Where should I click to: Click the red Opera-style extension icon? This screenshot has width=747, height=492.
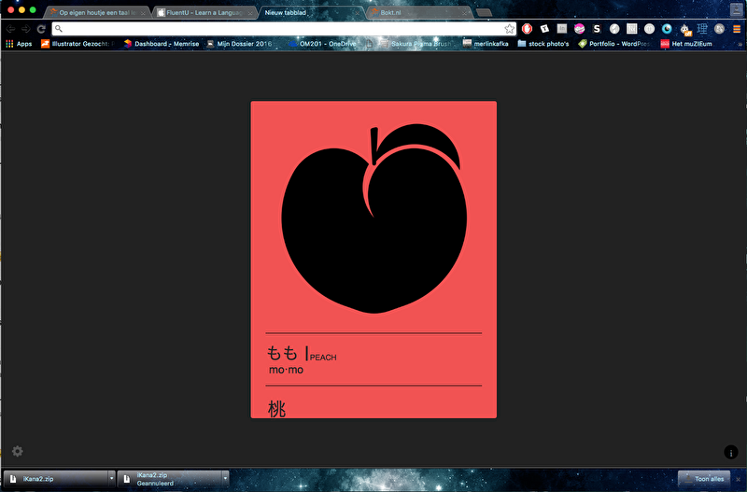point(528,29)
